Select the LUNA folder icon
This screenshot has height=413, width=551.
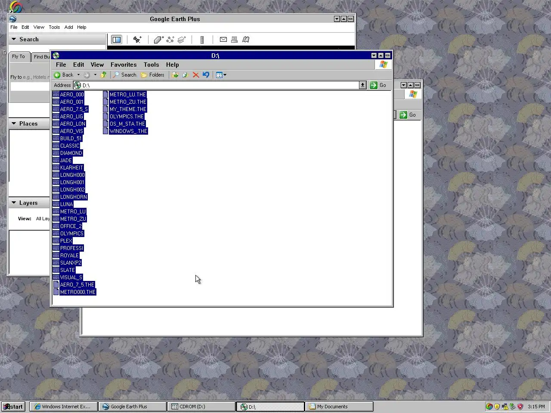56,204
